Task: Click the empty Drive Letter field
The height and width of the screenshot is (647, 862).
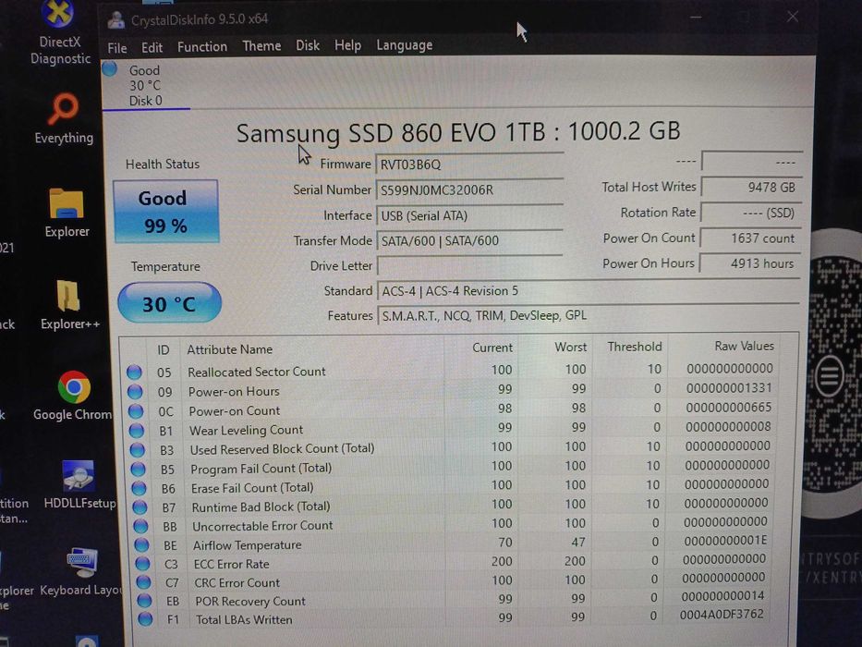Action: click(x=469, y=266)
